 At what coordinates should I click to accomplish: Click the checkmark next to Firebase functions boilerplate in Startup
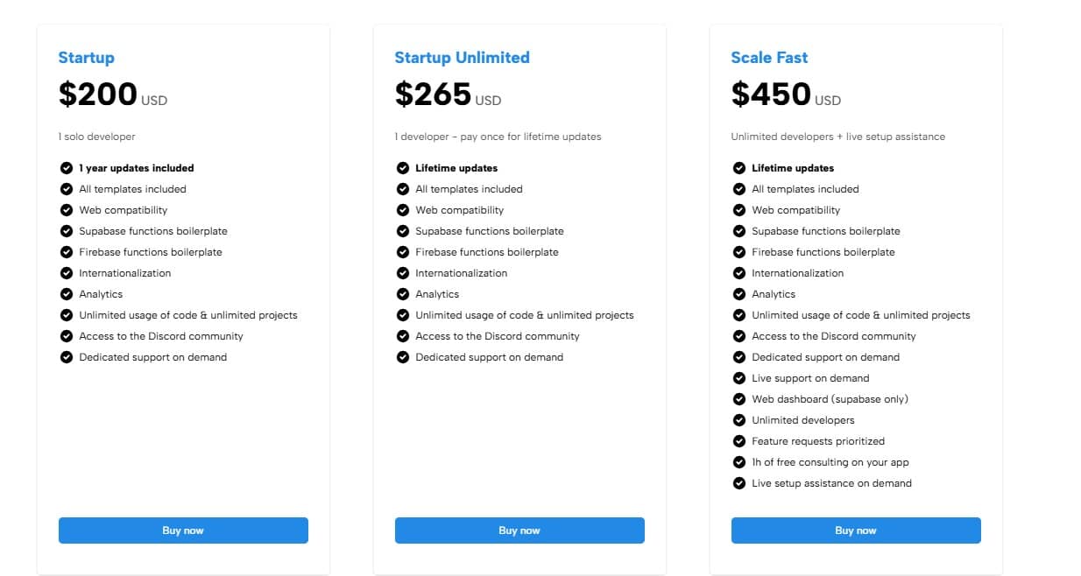(x=66, y=252)
